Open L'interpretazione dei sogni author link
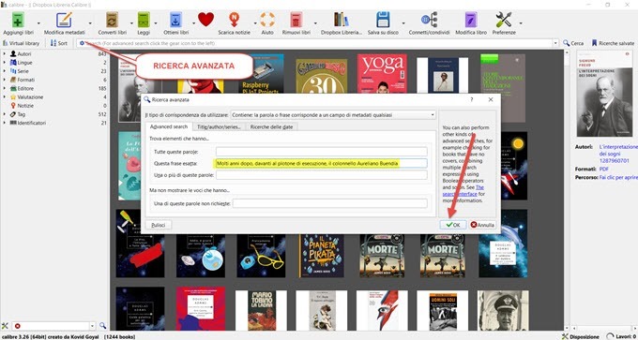The width and height of the screenshot is (638, 340). (618, 154)
